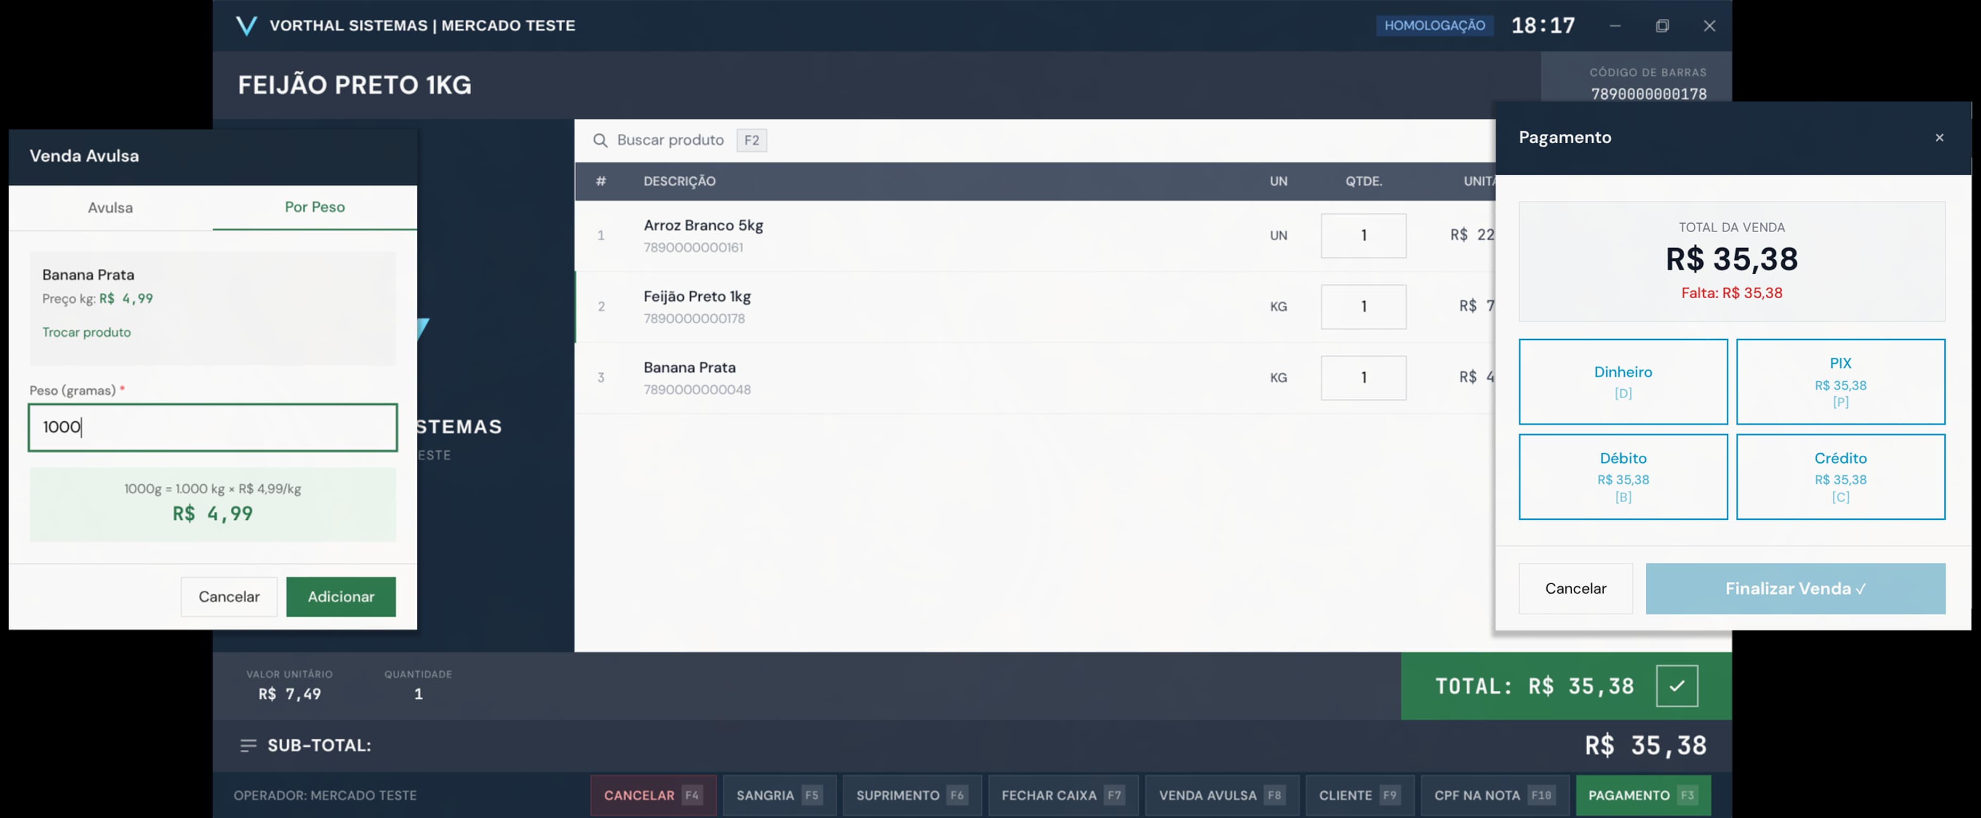Viewport: 1981px width, 818px height.
Task: Select the Feijão Preto 1kg row
Action: click(x=1034, y=307)
